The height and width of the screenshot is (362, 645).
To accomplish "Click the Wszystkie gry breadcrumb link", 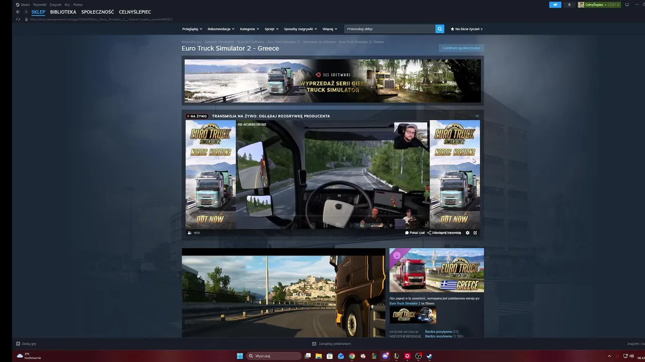I will pos(191,42).
